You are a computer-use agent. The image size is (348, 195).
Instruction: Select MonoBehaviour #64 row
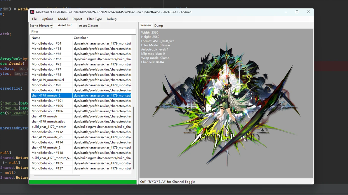point(81,43)
